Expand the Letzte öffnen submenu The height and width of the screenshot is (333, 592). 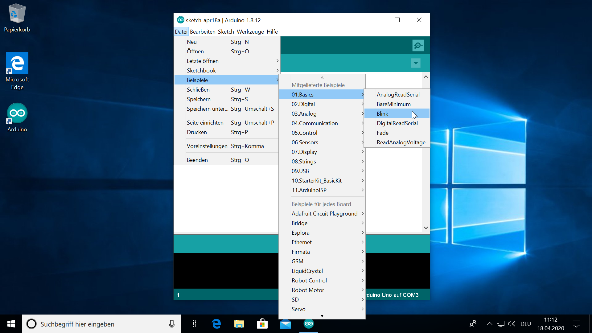pyautogui.click(x=227, y=61)
